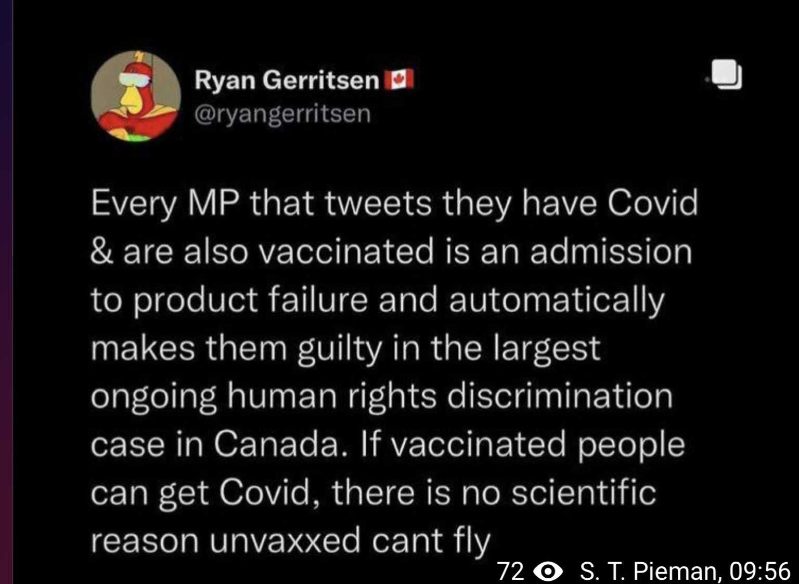The width and height of the screenshot is (799, 584).
Task: Click the word "admission" in the tweet
Action: [611, 251]
